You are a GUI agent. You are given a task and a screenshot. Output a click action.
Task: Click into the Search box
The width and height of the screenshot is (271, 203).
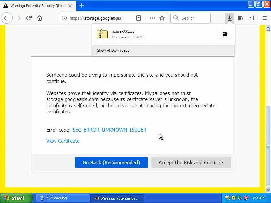pyautogui.click(x=190, y=18)
